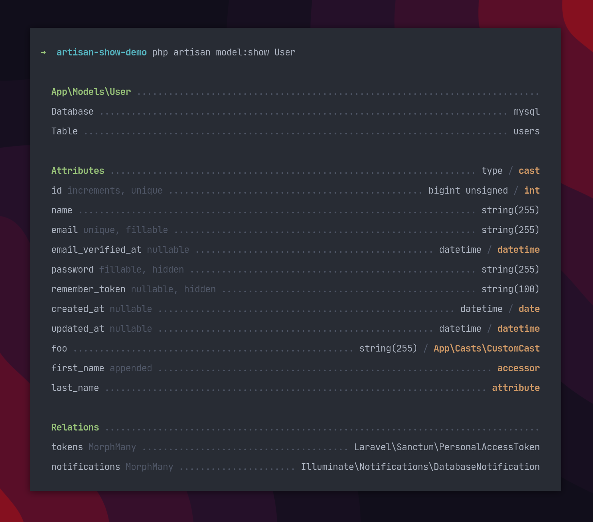
Task: Select the cast column label
Action: pos(529,170)
